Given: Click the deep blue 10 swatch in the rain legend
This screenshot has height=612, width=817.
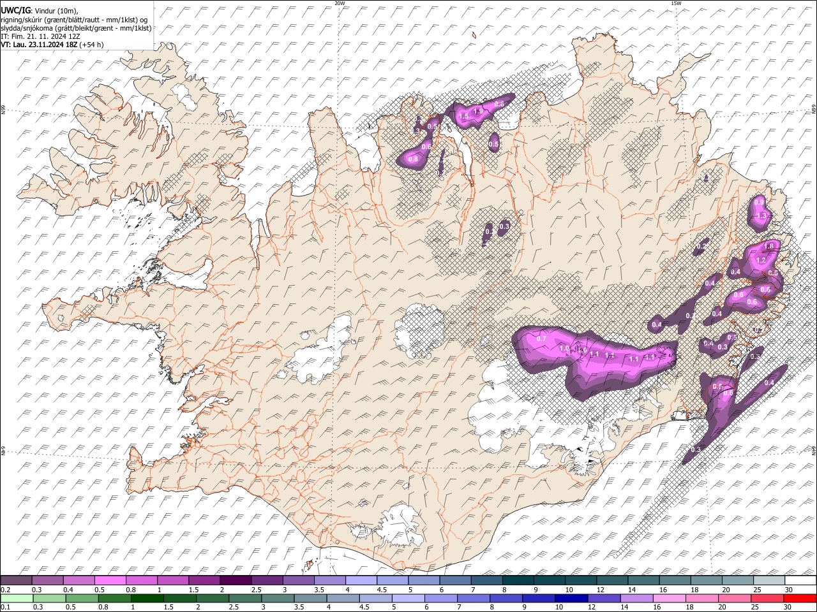Looking at the screenshot, I should pos(571,598).
